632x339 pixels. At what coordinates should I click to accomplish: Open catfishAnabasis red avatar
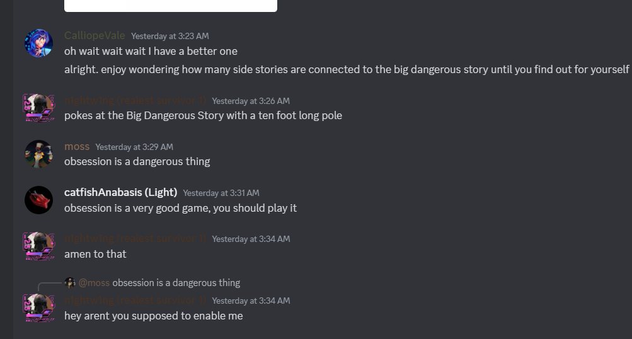tap(38, 200)
